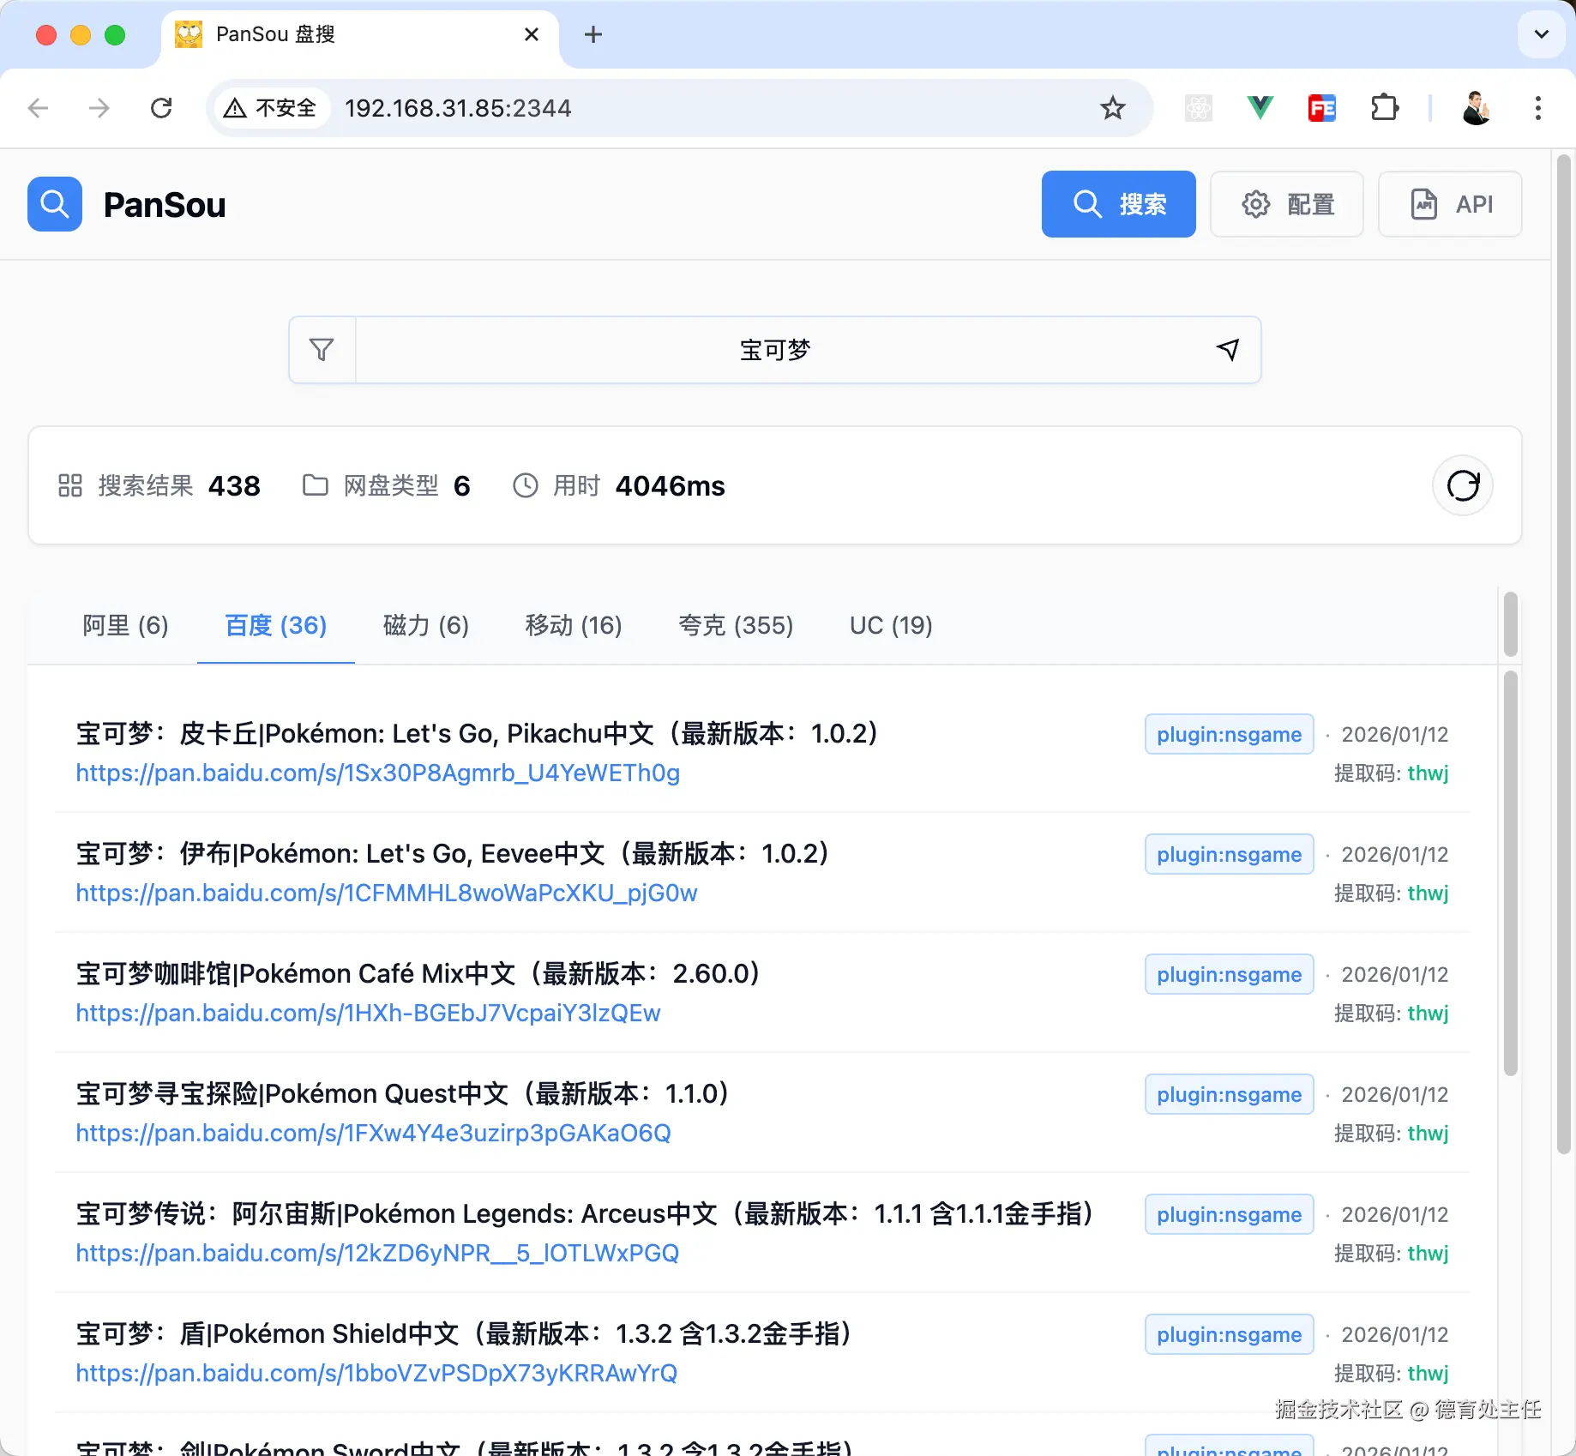Copy extraction code thwj for Quest result
This screenshot has width=1576, height=1456.
(x=1428, y=1134)
